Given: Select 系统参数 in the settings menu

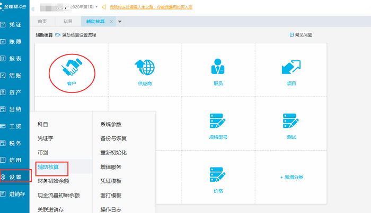Looking at the screenshot, I should [x=111, y=124].
